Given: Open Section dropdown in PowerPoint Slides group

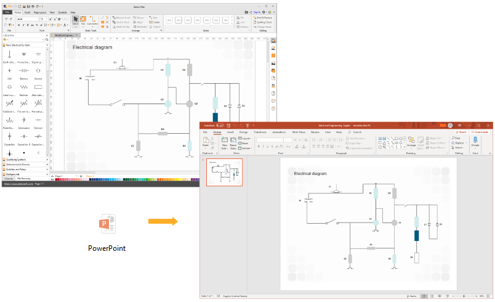Looking at the screenshot, I should pos(245,148).
